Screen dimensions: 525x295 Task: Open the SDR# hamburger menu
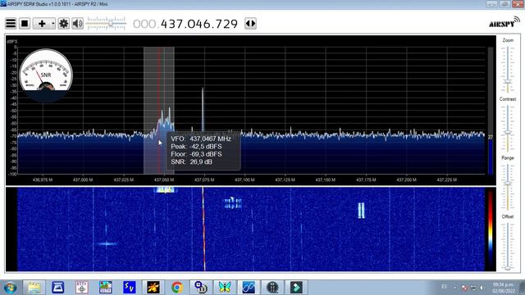coord(11,24)
